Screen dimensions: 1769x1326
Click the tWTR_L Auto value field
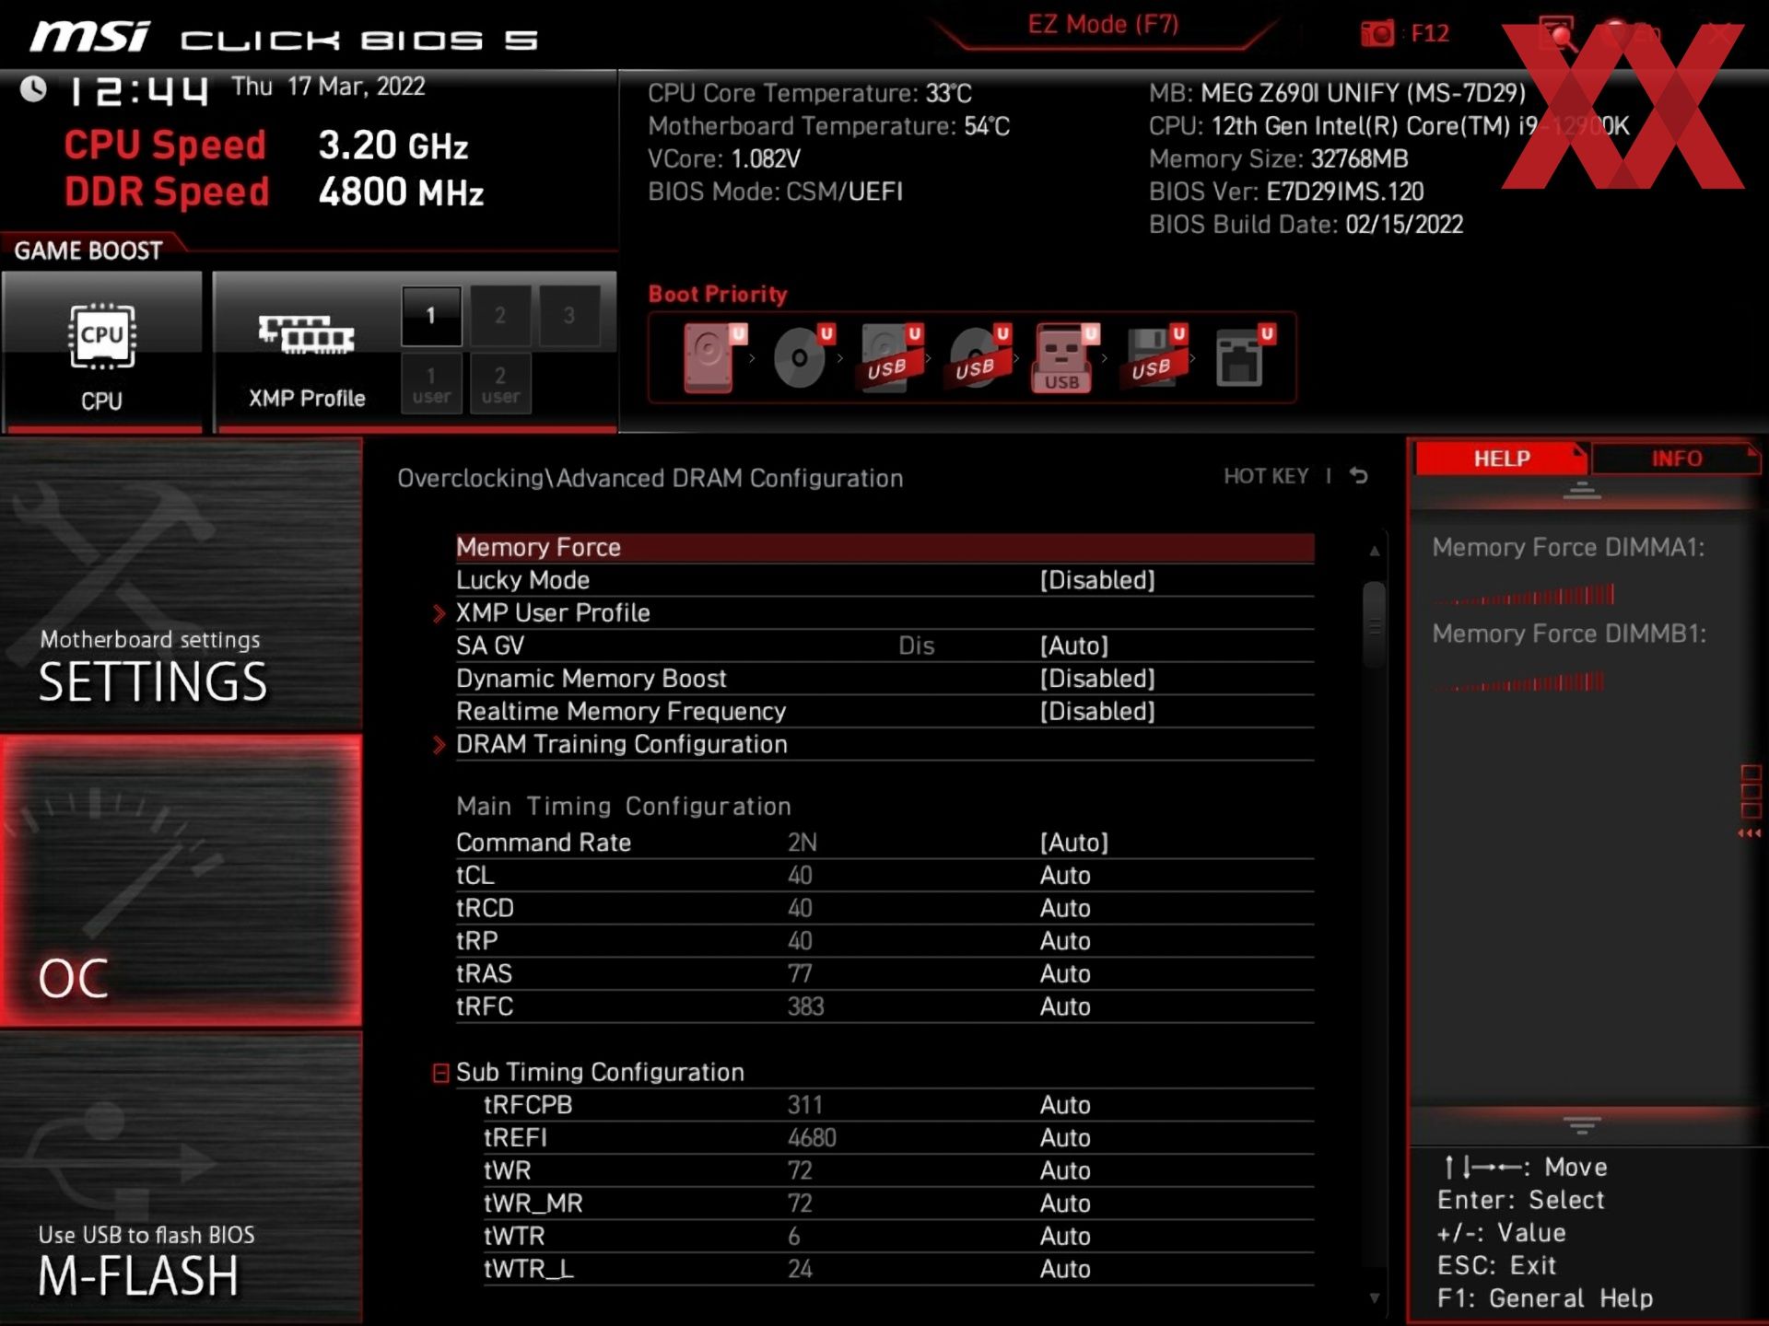pos(1065,1270)
